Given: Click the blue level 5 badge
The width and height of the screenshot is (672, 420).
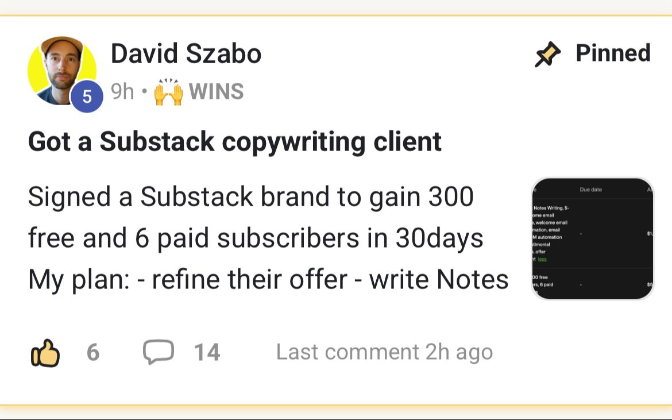Looking at the screenshot, I should (87, 97).
